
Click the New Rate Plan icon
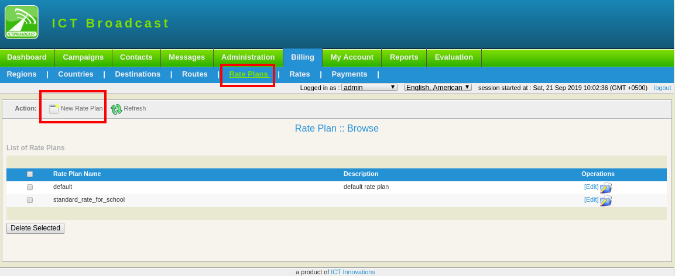54,109
